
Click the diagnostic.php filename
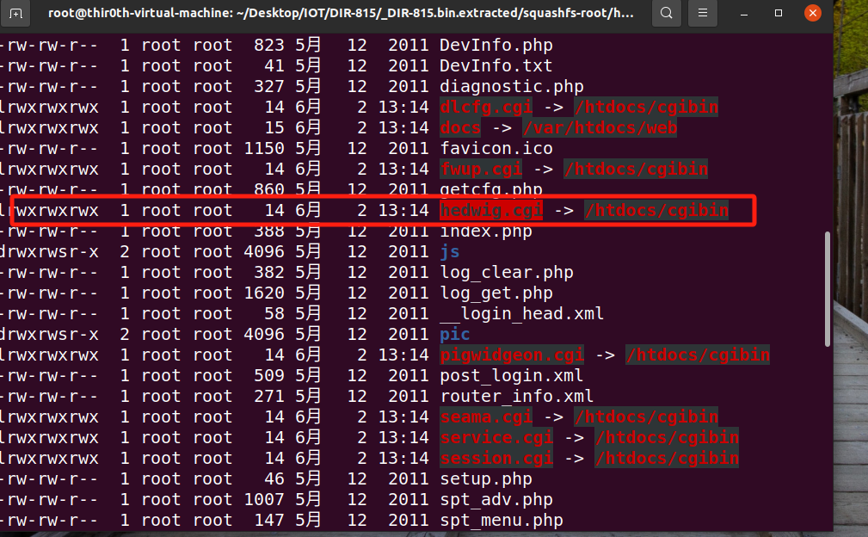coord(512,86)
